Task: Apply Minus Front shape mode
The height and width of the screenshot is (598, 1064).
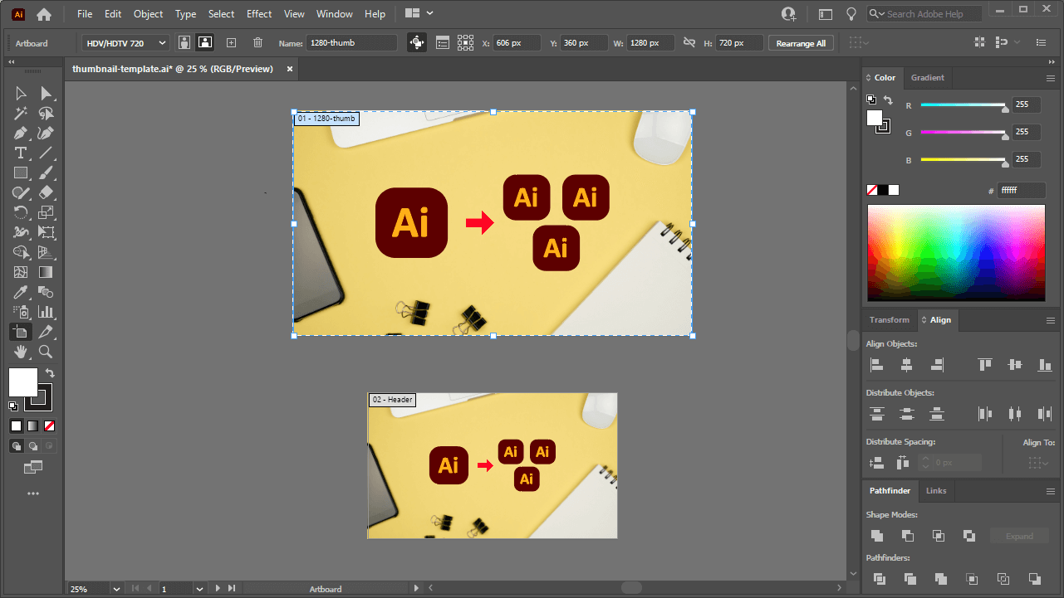Action: pyautogui.click(x=908, y=536)
